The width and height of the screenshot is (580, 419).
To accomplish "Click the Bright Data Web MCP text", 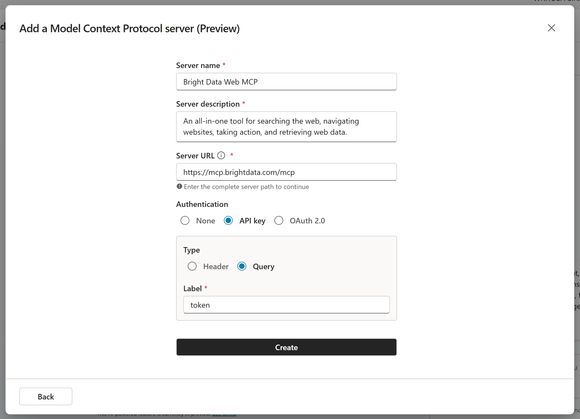I will [220, 82].
